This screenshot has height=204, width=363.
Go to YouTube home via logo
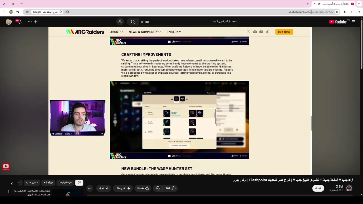(x=338, y=22)
